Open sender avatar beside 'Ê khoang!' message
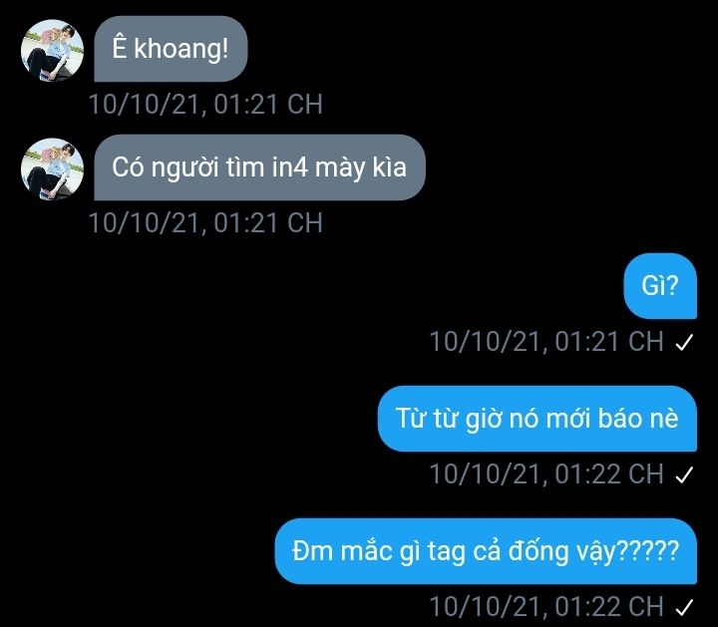The image size is (718, 627). click(52, 51)
